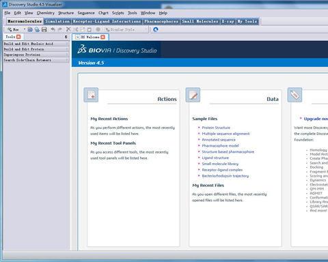Image resolution: width=328 pixels, height=262 pixels.
Task: Open Small molecule library sample
Action: (x=220, y=164)
